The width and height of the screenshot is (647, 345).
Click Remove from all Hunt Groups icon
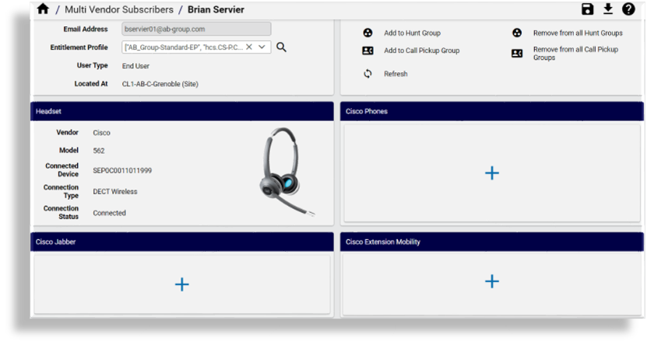[516, 33]
